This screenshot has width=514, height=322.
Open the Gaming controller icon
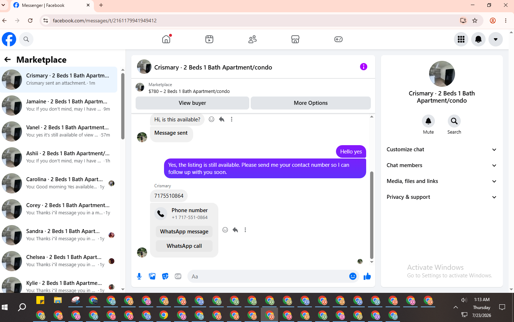(338, 39)
